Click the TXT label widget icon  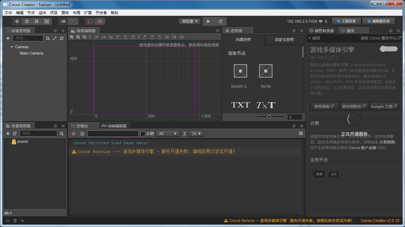coord(240,105)
